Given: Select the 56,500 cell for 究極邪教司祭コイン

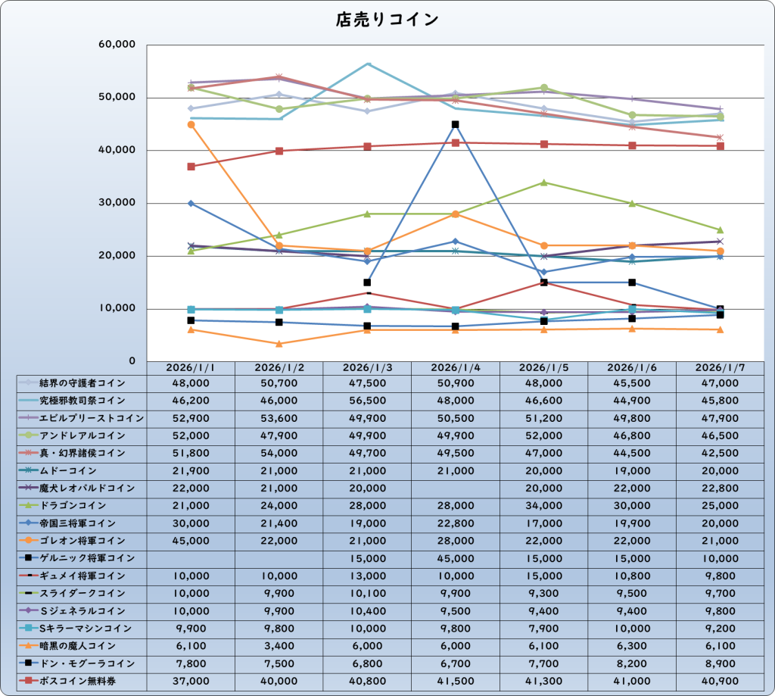Looking at the screenshot, I should (x=367, y=400).
